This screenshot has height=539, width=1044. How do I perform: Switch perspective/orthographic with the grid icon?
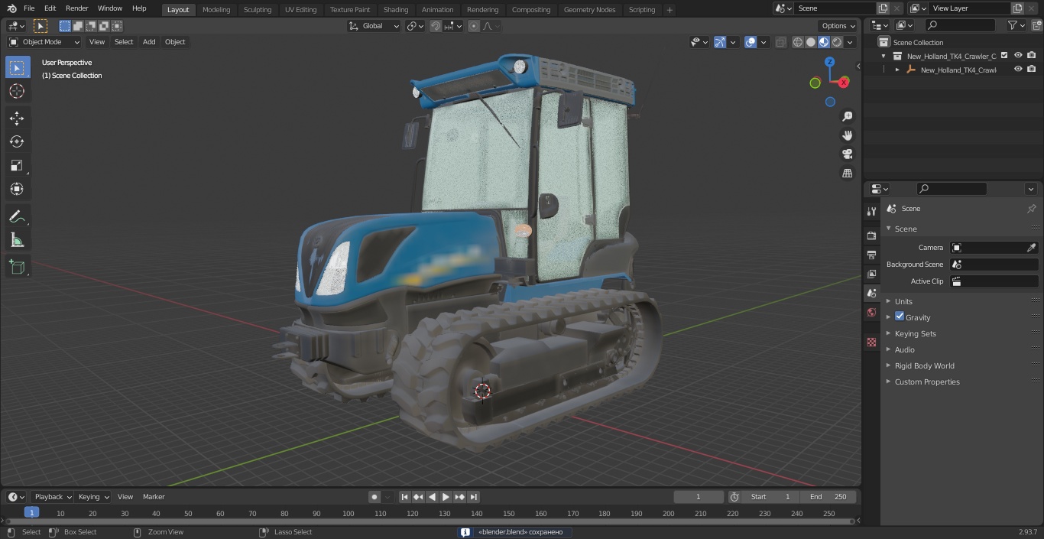[848, 174]
